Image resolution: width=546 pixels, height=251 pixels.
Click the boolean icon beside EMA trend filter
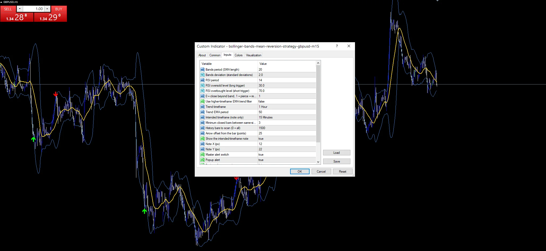(x=202, y=101)
